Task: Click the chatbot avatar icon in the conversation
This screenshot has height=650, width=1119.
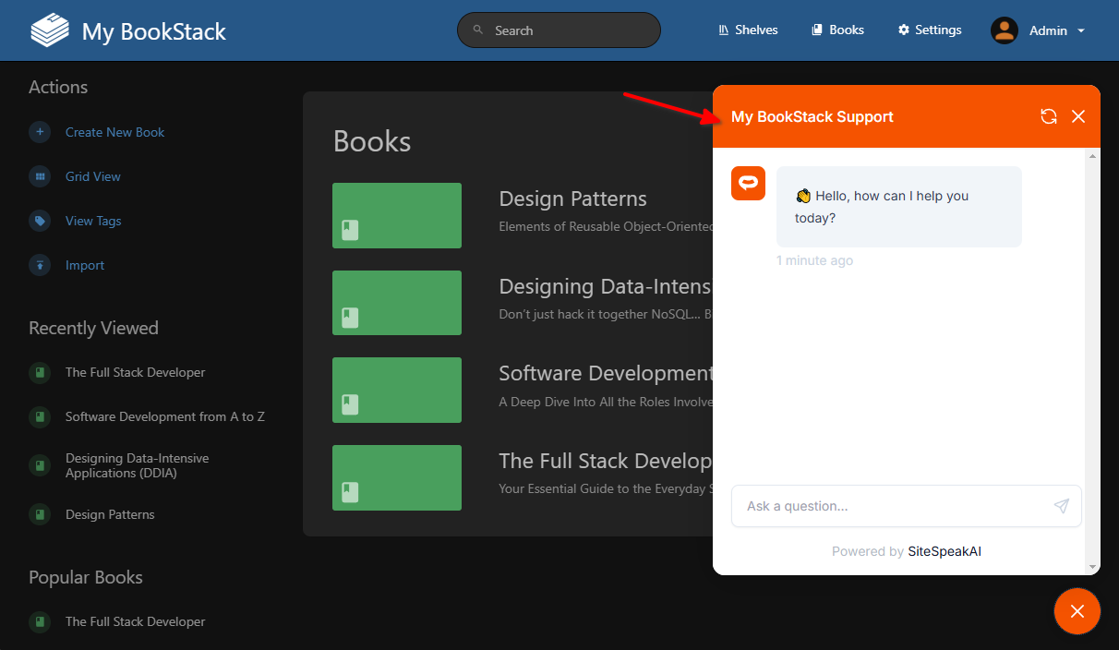Action: [x=748, y=183]
